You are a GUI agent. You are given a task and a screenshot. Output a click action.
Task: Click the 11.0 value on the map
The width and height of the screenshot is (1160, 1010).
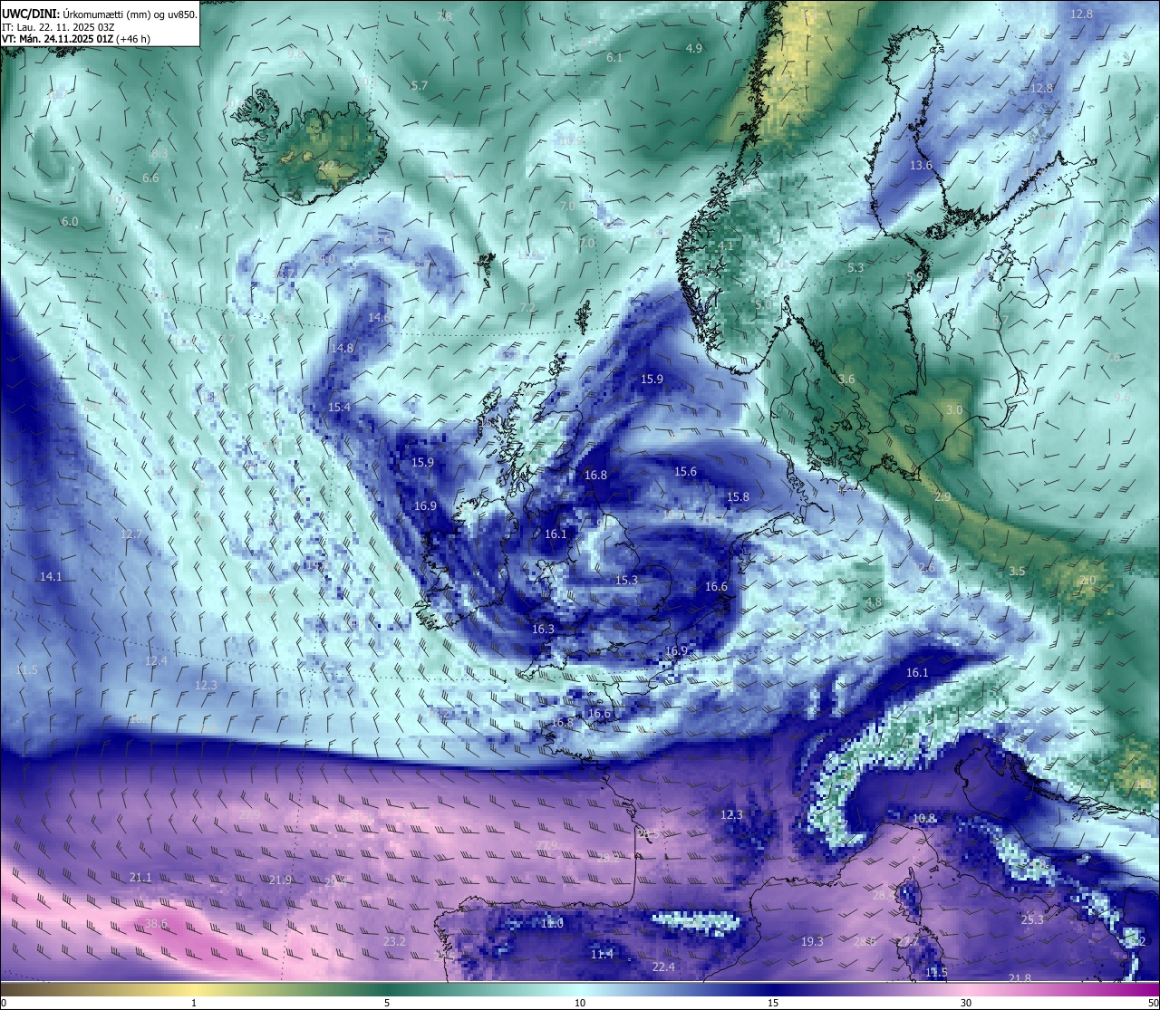tap(552, 924)
